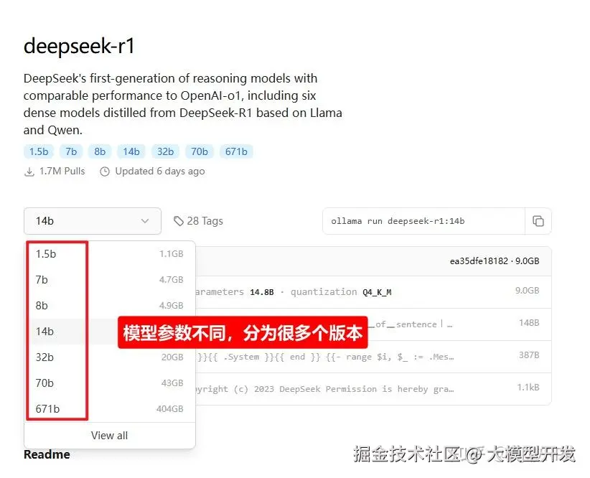Open the model row with quantization Q4_K_M
The width and height of the screenshot is (590, 478).
click(373, 292)
